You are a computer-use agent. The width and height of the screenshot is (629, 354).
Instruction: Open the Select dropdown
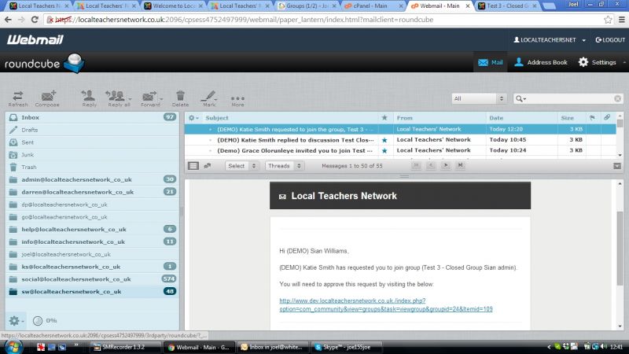click(241, 166)
